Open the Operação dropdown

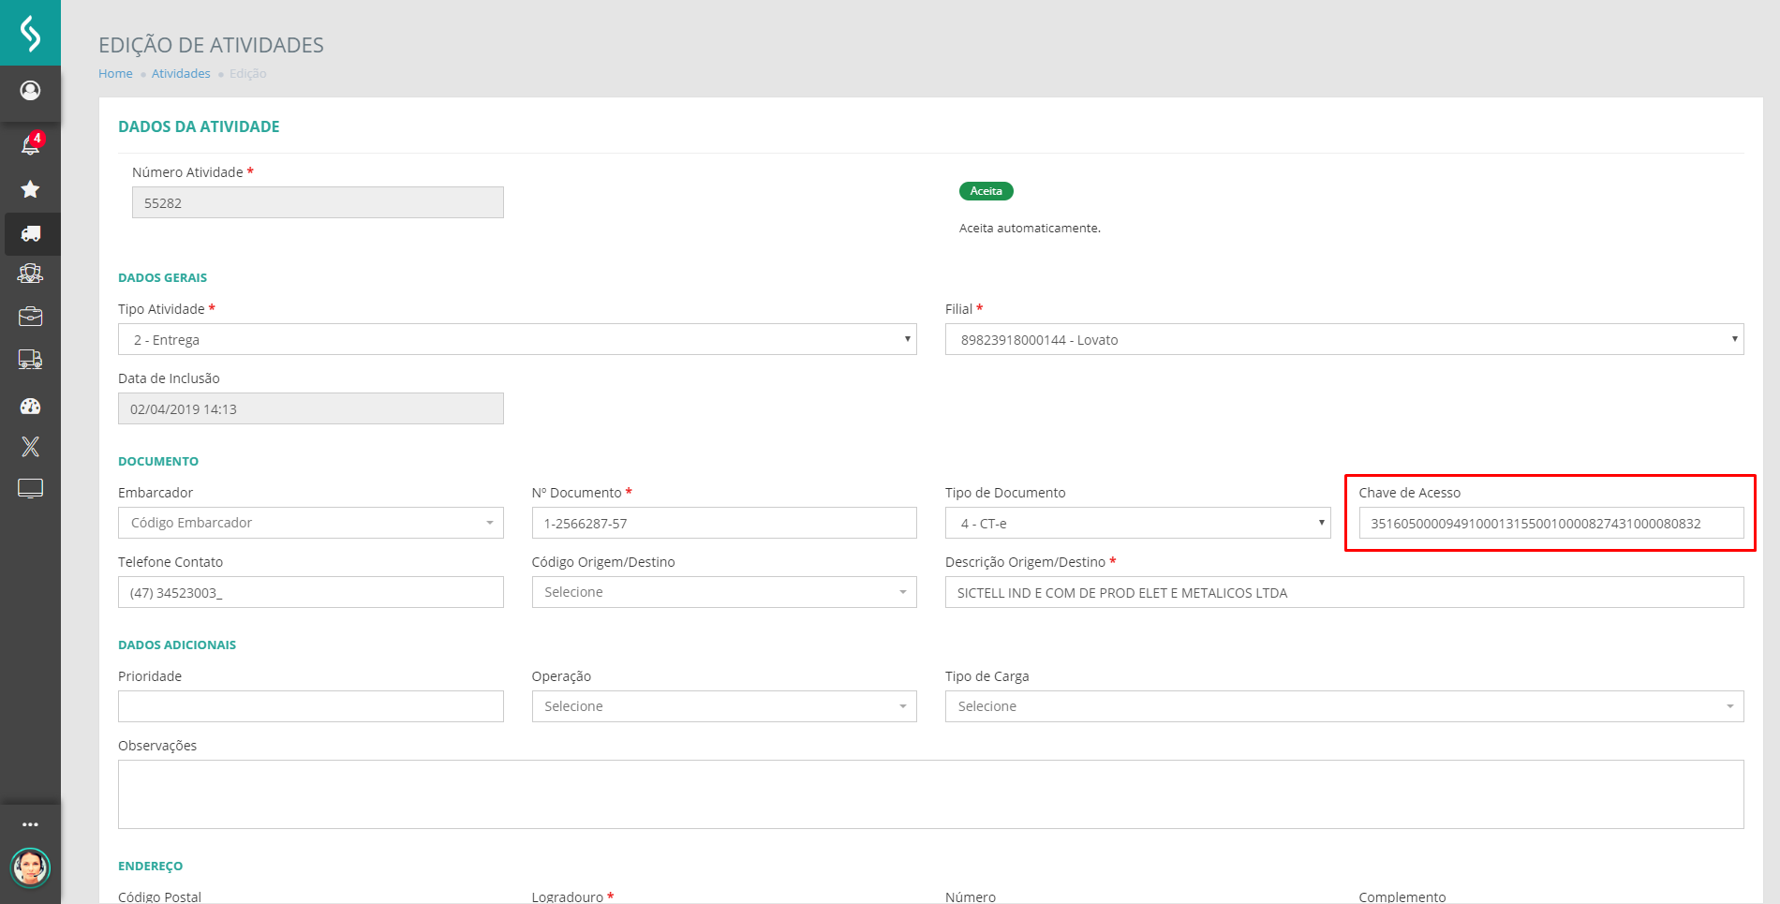point(724,706)
